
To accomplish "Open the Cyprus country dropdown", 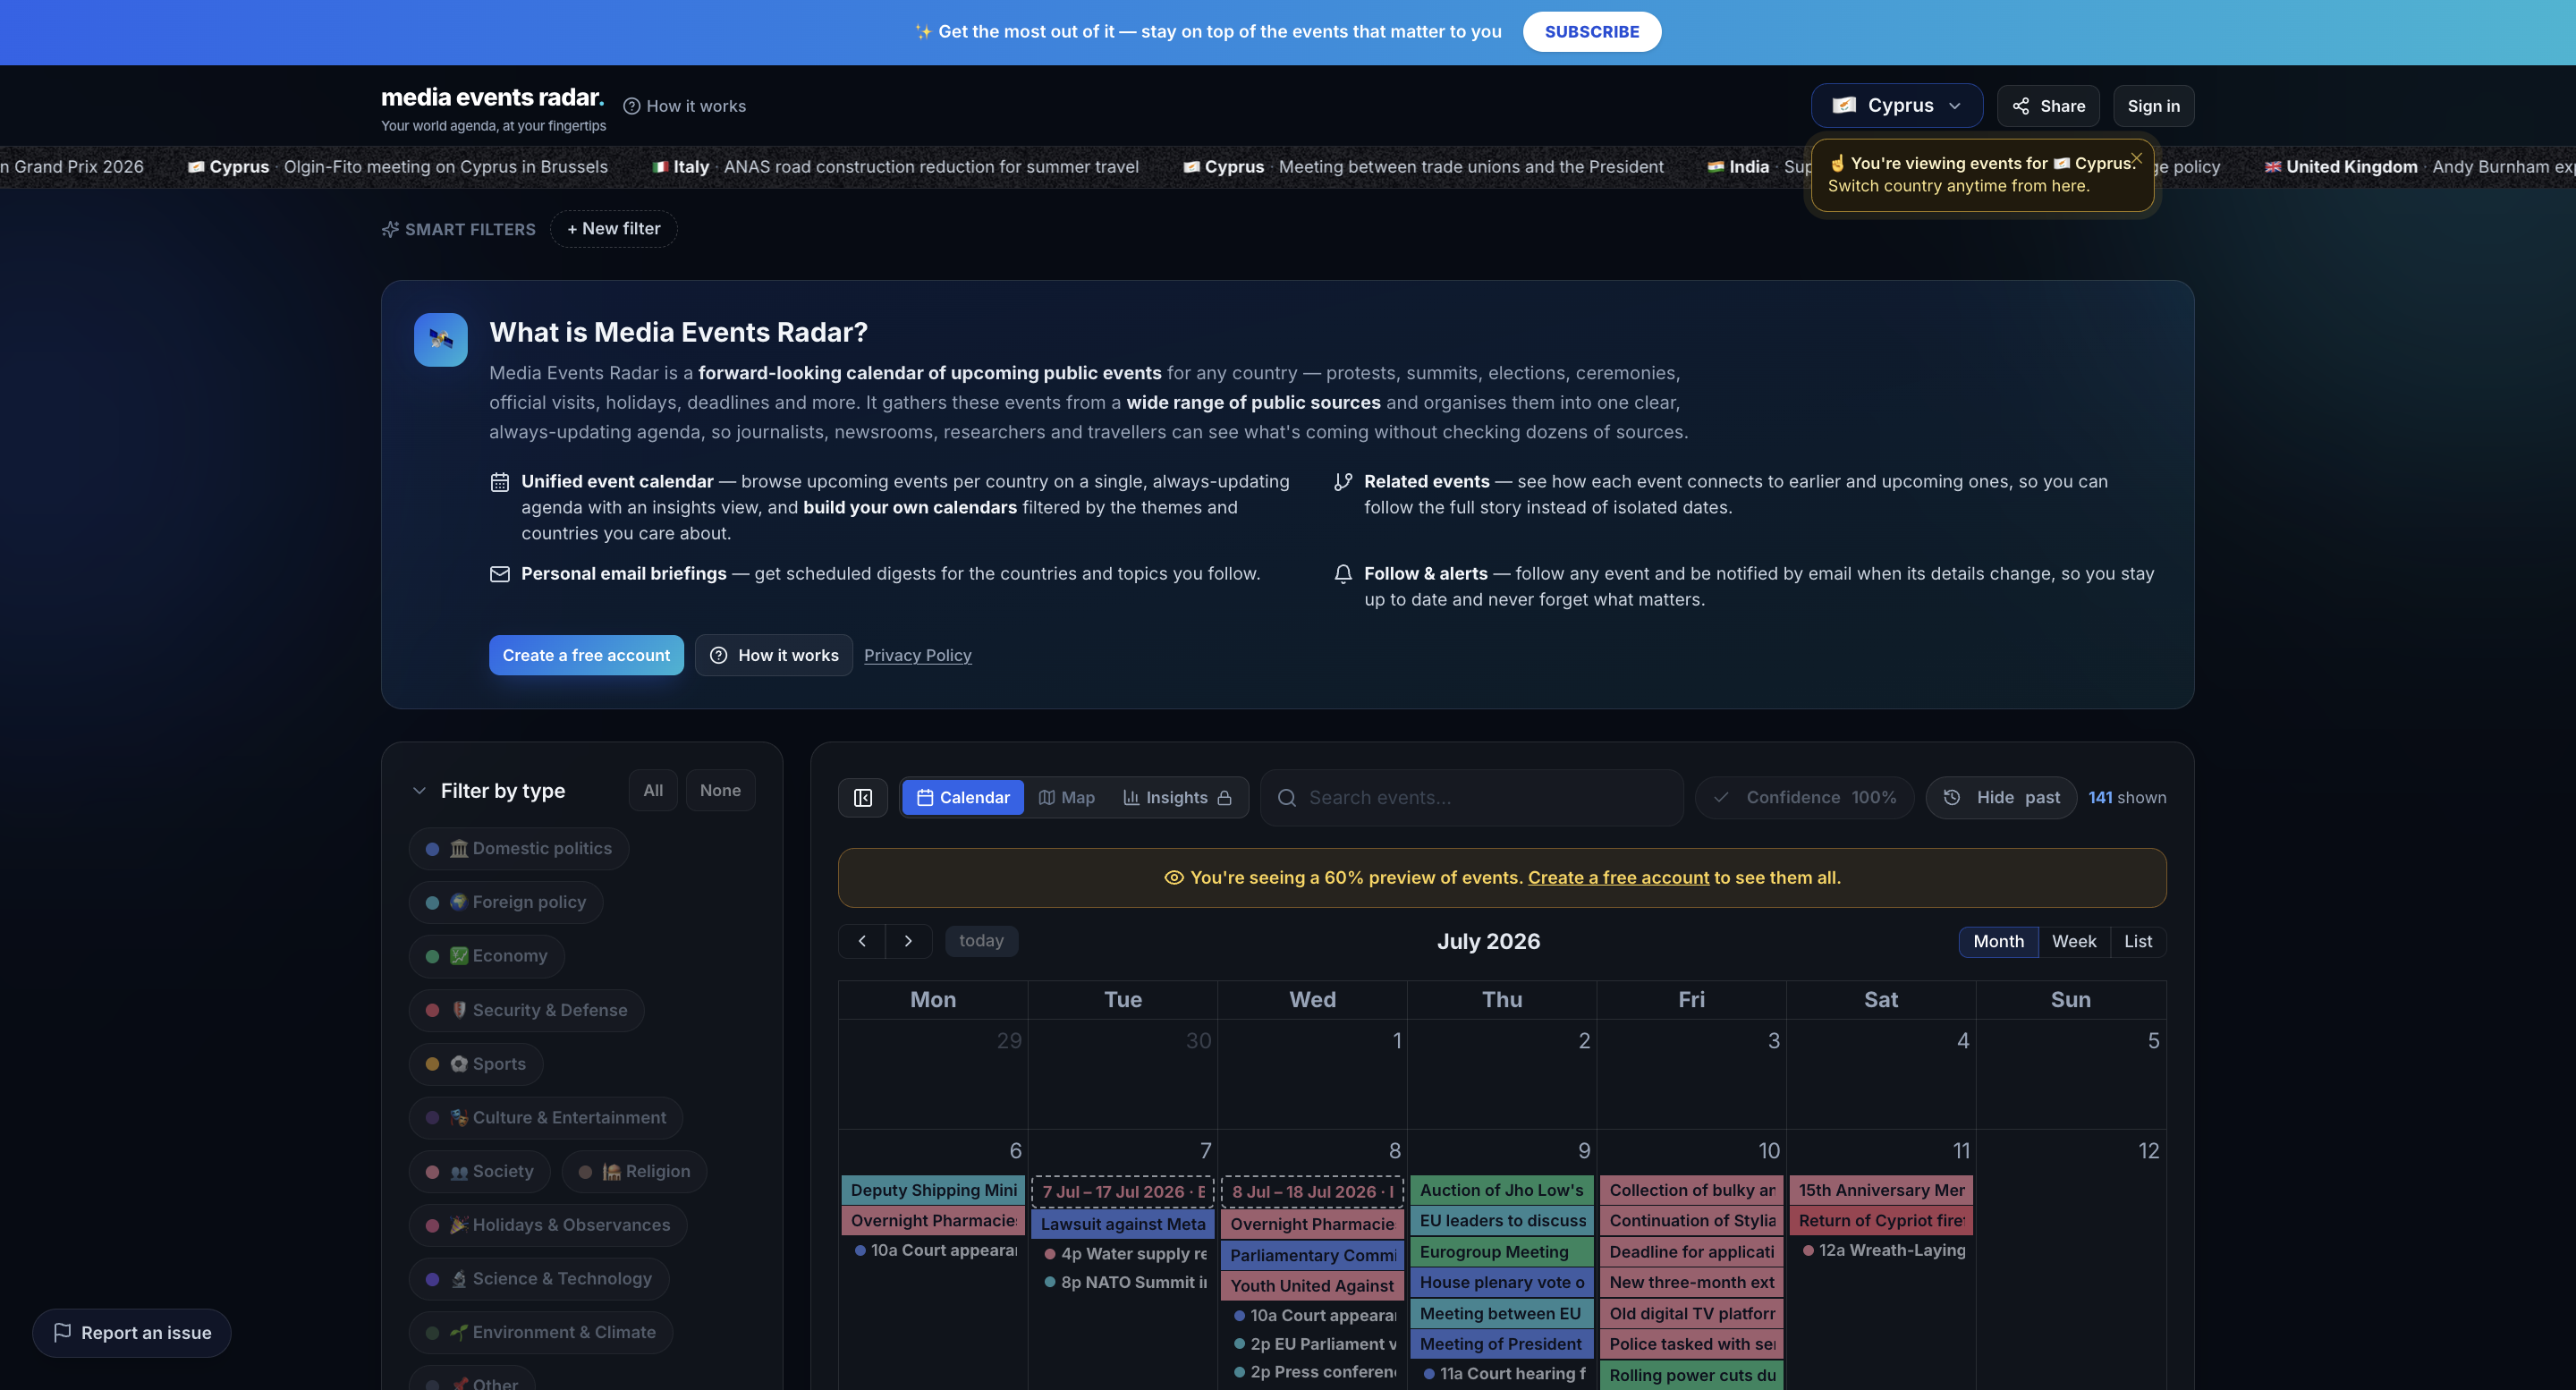I will pos(1896,105).
